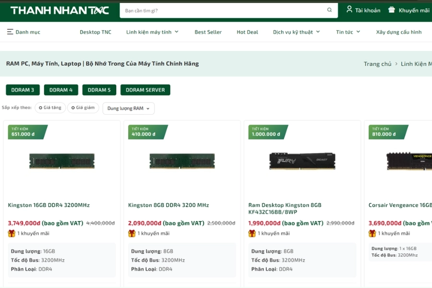The height and width of the screenshot is (288, 432).
Task: Click gift icon under Corsair Vengeance 16GB
Action: [x=372, y=233]
